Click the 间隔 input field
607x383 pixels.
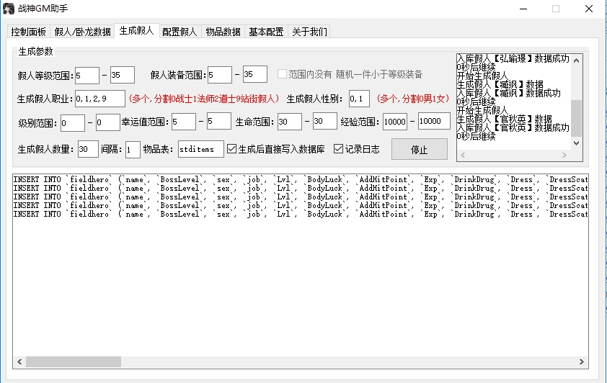pos(133,150)
